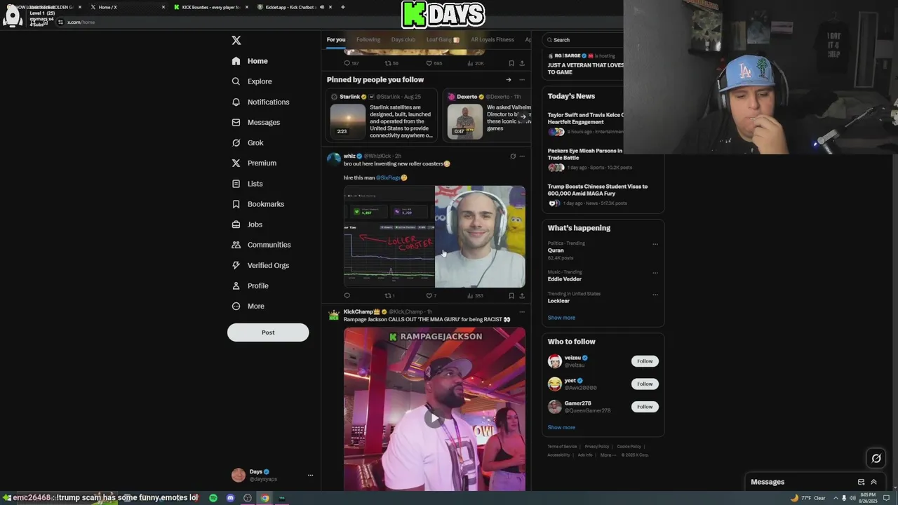Open Grok from the sidebar
This screenshot has width=898, height=505.
click(248, 142)
